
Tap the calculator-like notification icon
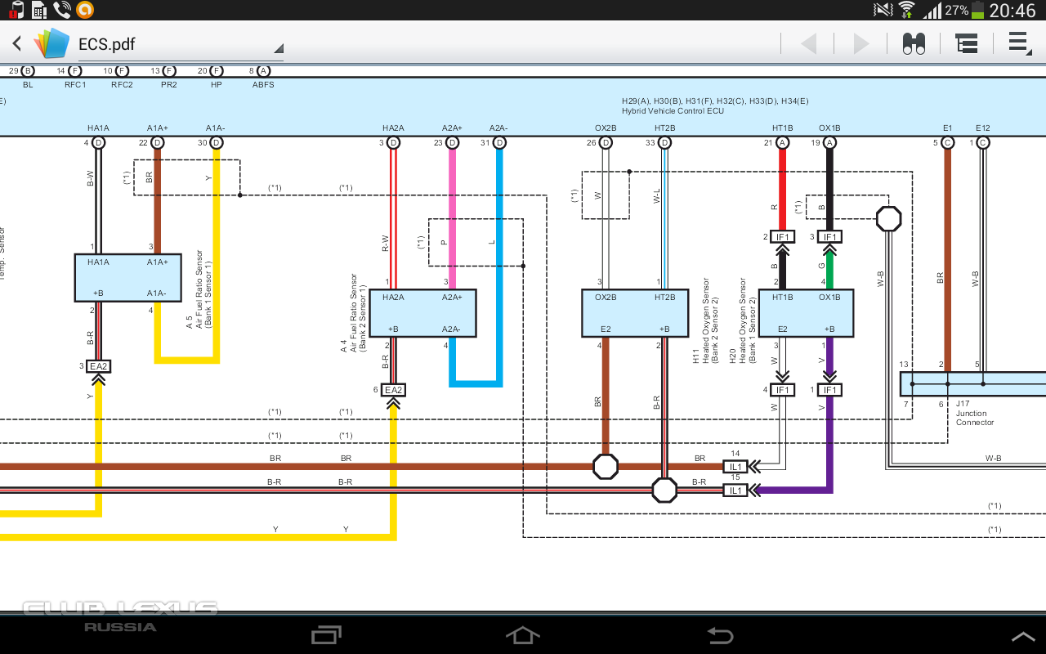coord(38,10)
